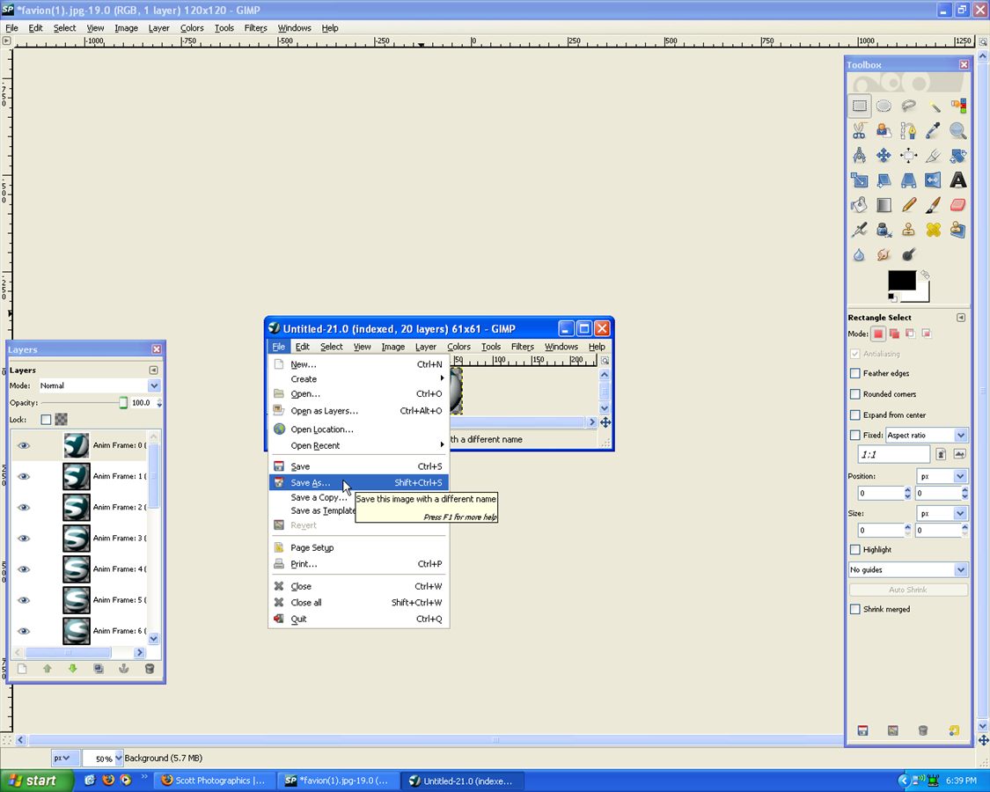Viewport: 990px width, 792px height.
Task: Open the Position units px dropdown
Action: (x=942, y=476)
